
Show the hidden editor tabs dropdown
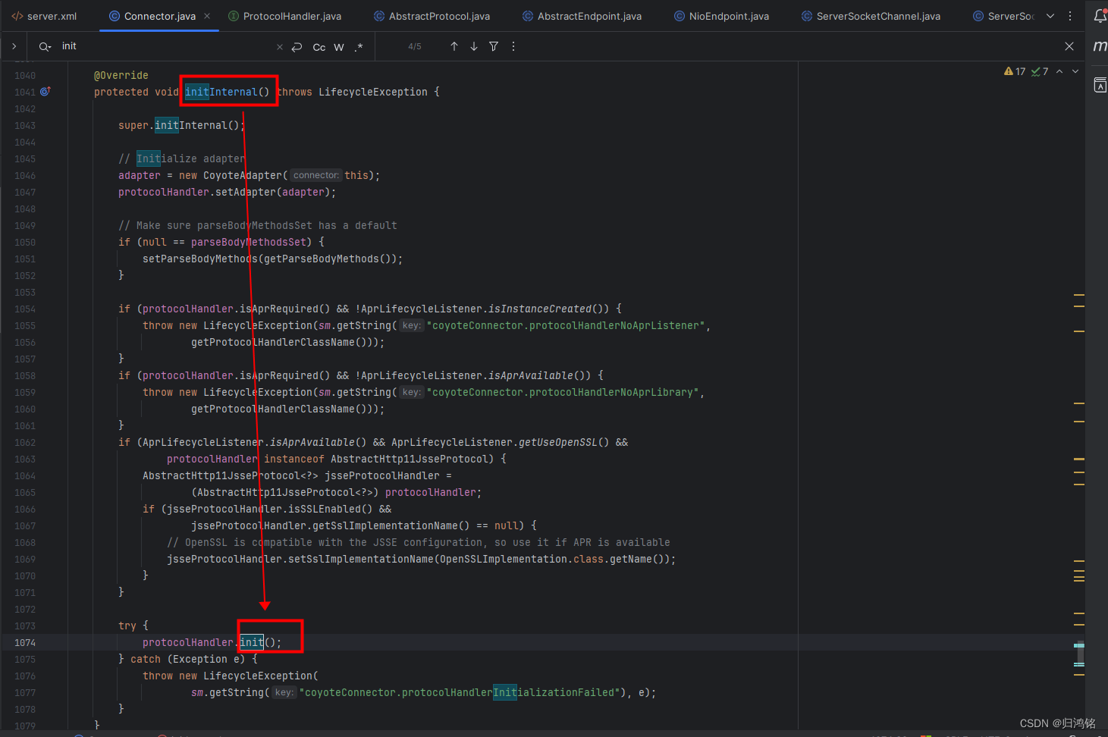point(1050,16)
